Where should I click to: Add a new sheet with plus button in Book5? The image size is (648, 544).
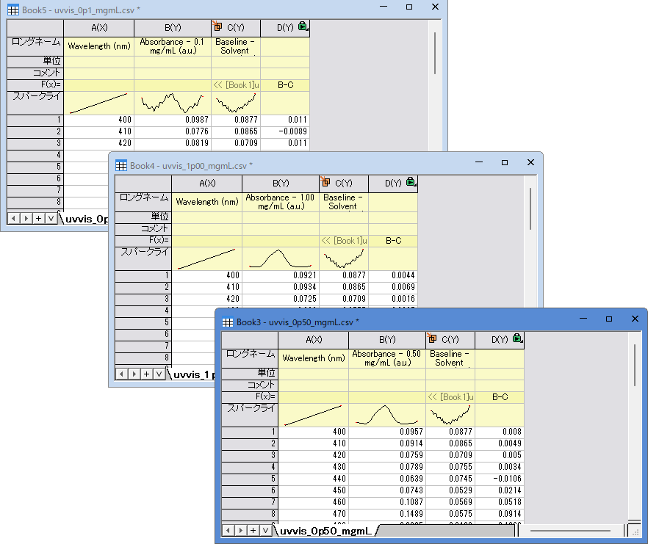click(38, 218)
